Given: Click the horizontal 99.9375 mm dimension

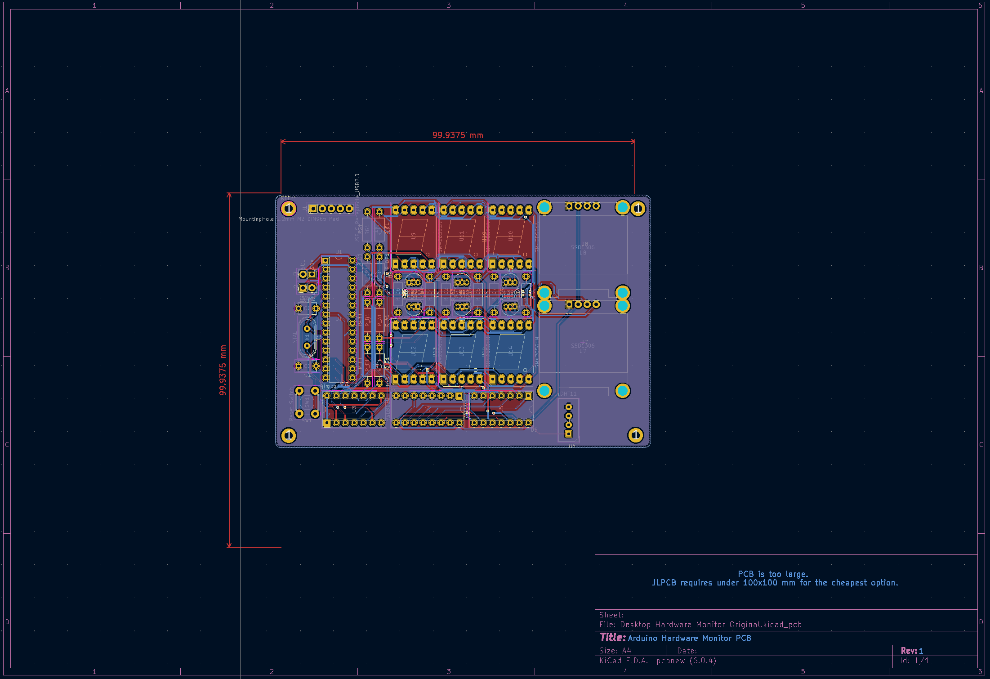Looking at the screenshot, I should 458,135.
